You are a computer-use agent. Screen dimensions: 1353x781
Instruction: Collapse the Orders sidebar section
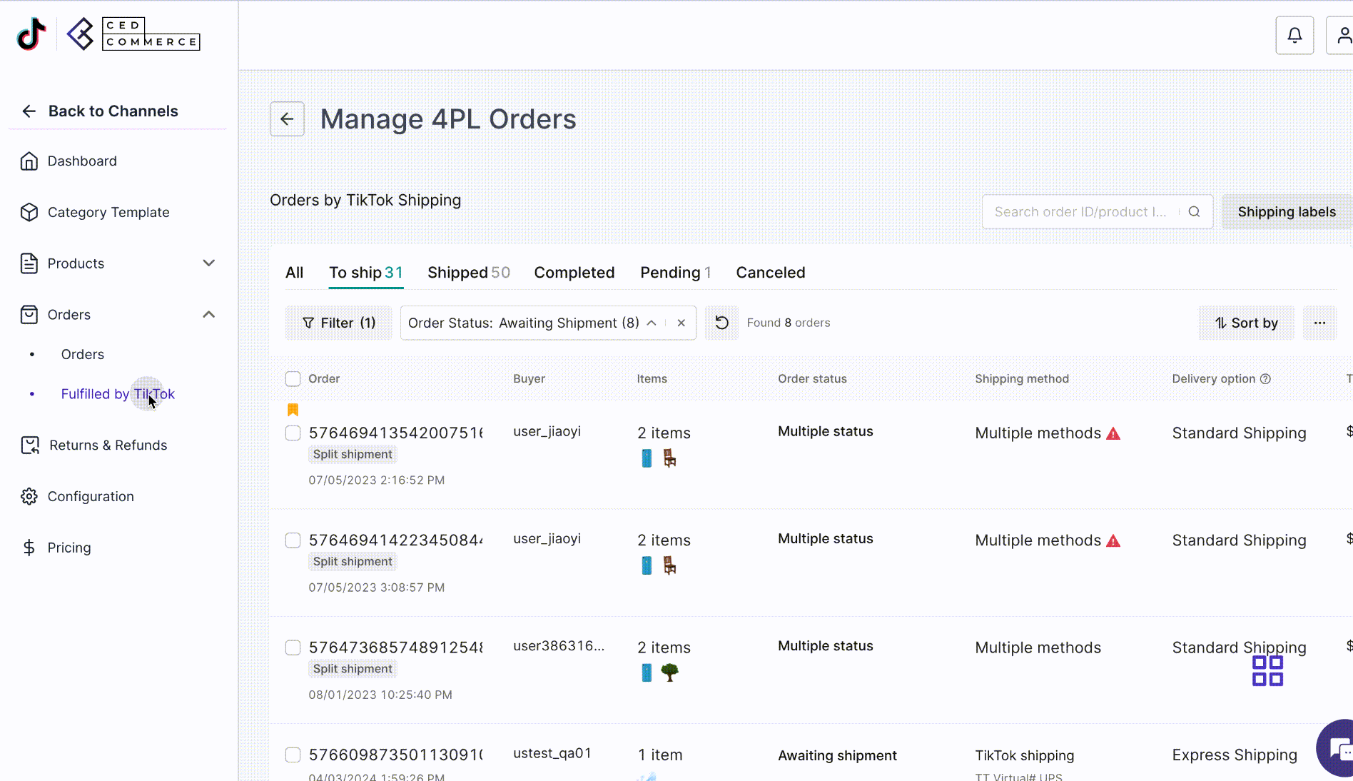208,315
